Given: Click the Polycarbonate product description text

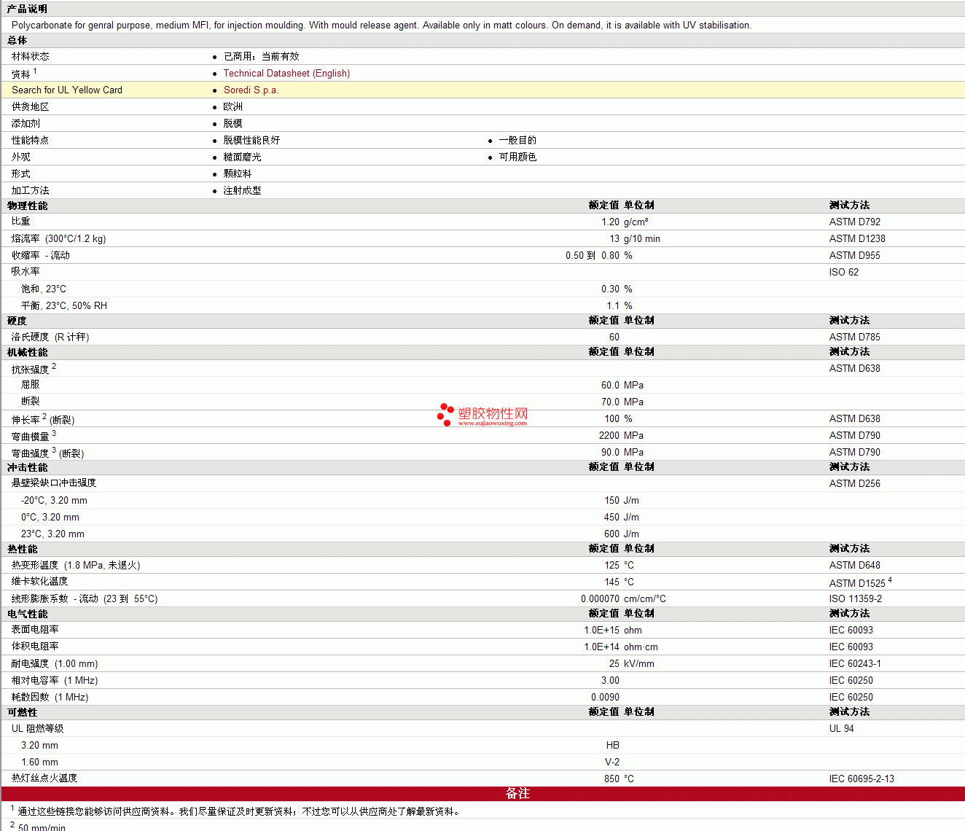Looking at the screenshot, I should [381, 26].
